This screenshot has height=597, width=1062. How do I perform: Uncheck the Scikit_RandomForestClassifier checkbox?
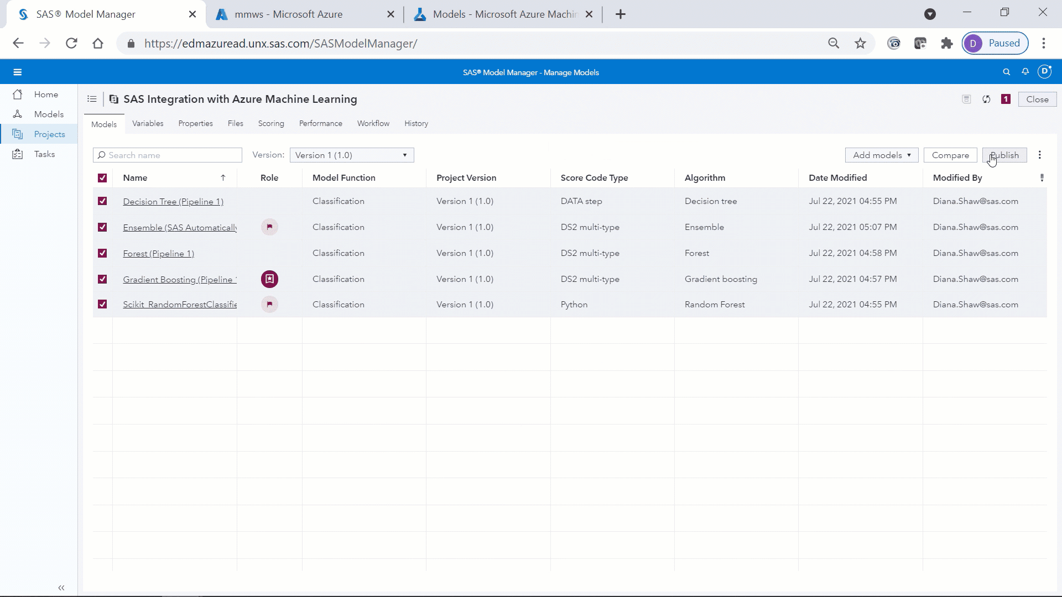click(102, 305)
